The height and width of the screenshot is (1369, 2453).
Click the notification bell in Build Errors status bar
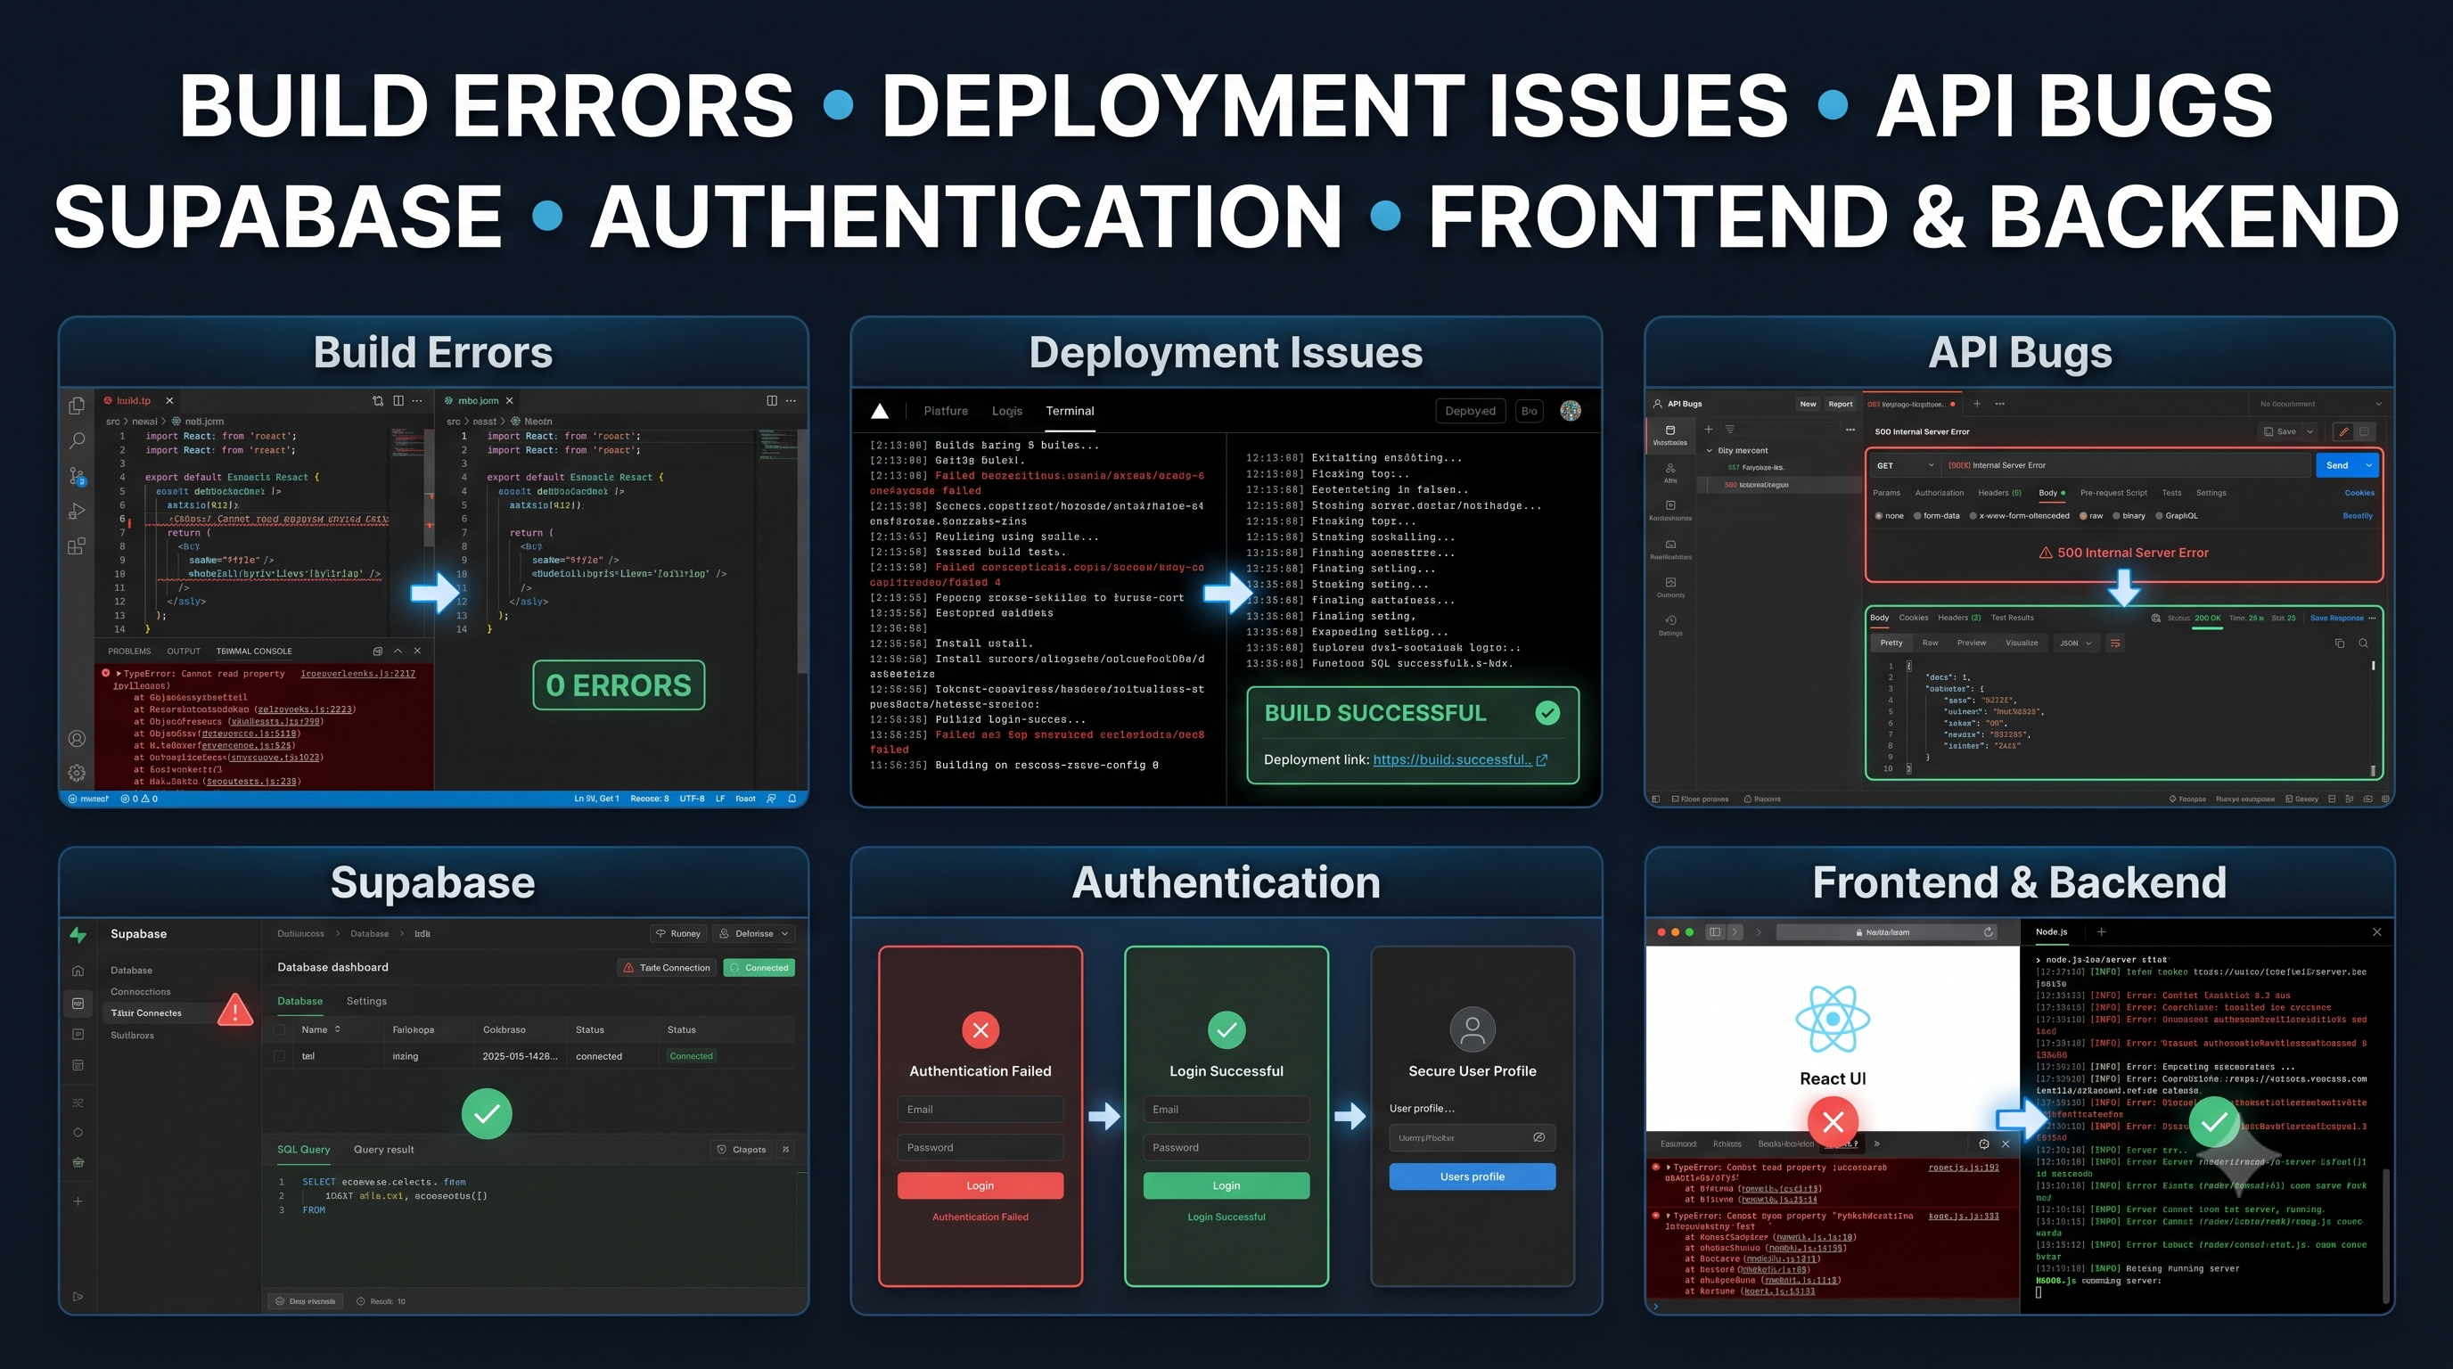(792, 799)
